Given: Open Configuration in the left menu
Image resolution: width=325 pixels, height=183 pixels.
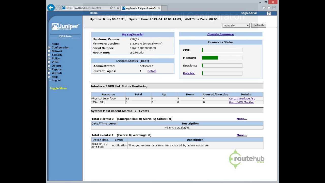Looking at the screenshot, I should [60, 48].
